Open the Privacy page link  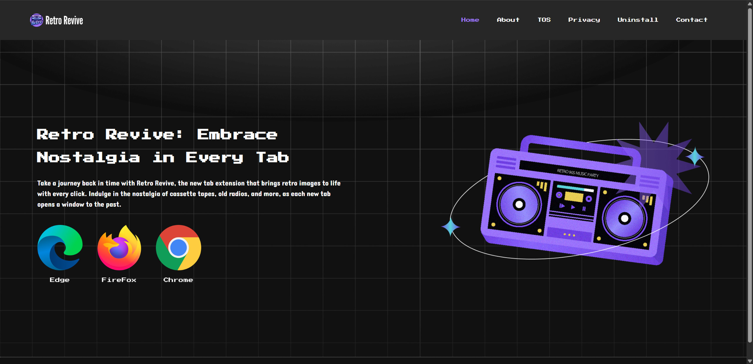tap(584, 20)
